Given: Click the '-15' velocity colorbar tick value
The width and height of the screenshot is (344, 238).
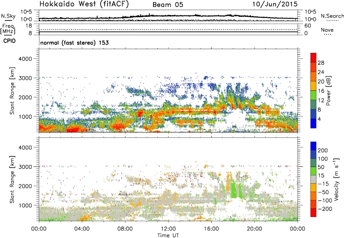Looking at the screenshot, I should click(x=323, y=184).
